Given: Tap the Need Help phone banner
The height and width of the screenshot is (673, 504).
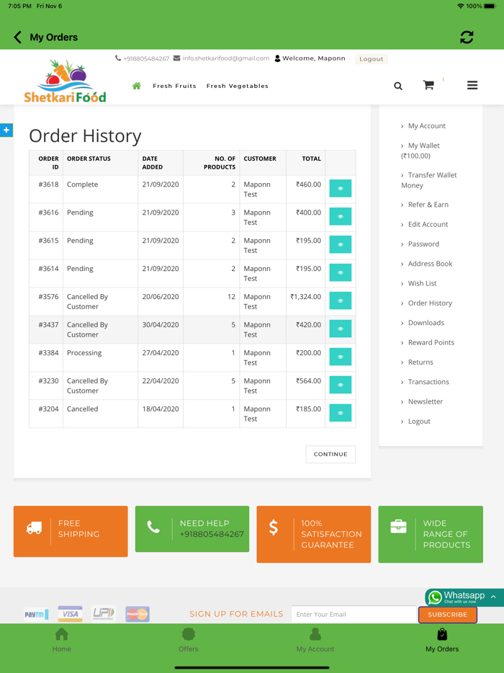Looking at the screenshot, I should 192,529.
